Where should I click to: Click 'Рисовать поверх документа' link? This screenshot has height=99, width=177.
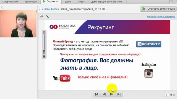pos(161,16)
